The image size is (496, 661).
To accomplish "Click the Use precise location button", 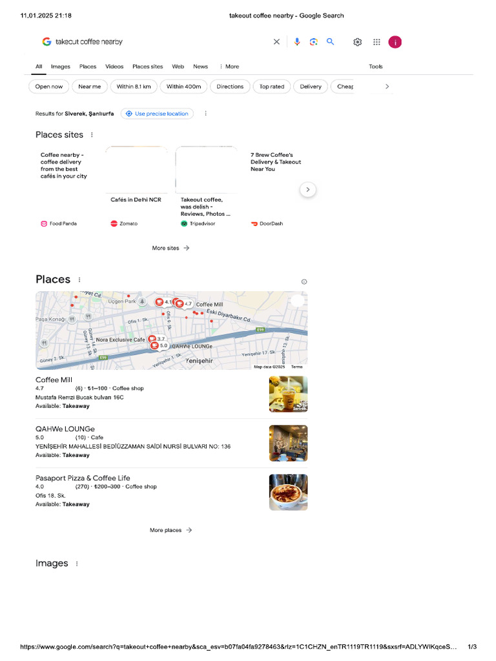I will 158,114.
